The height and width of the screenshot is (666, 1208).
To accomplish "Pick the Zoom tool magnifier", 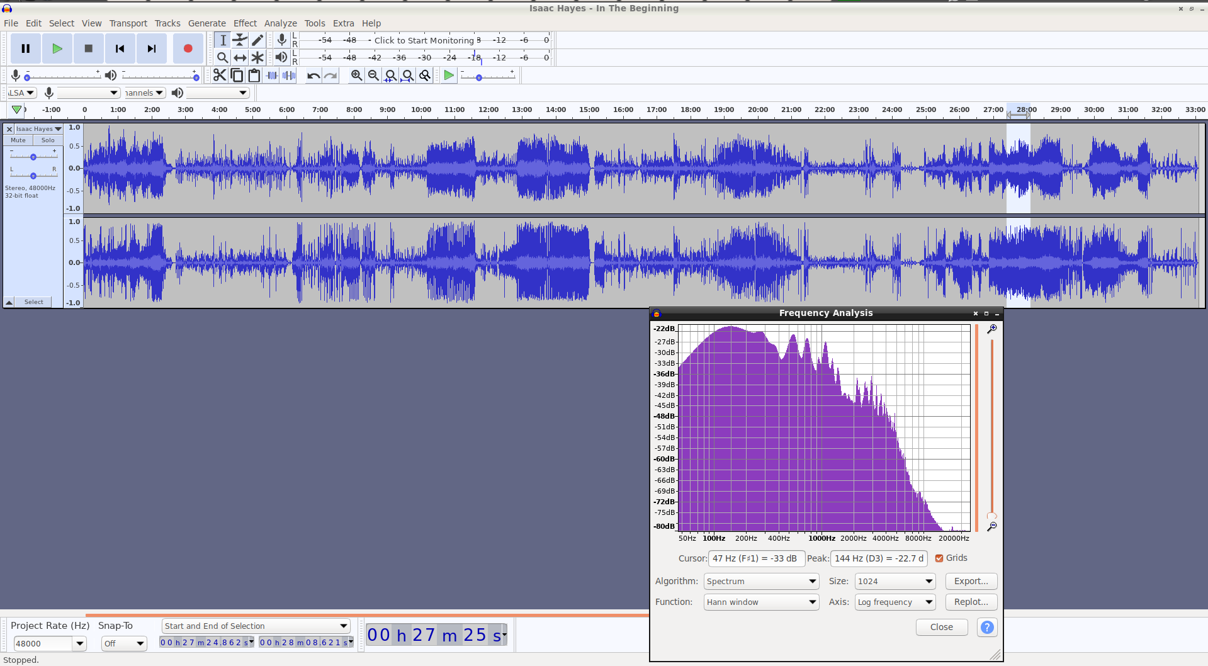I will [223, 58].
